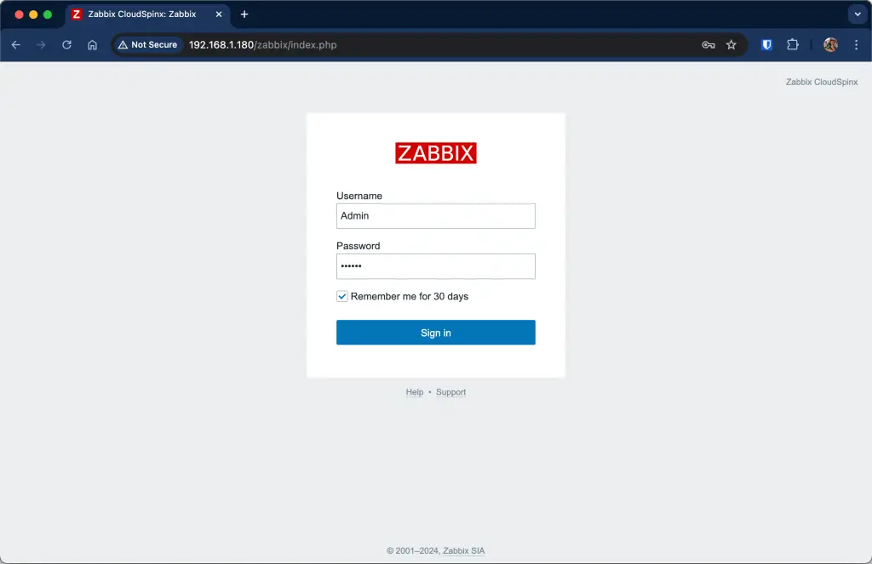Bookmark this page using the star icon

click(731, 44)
